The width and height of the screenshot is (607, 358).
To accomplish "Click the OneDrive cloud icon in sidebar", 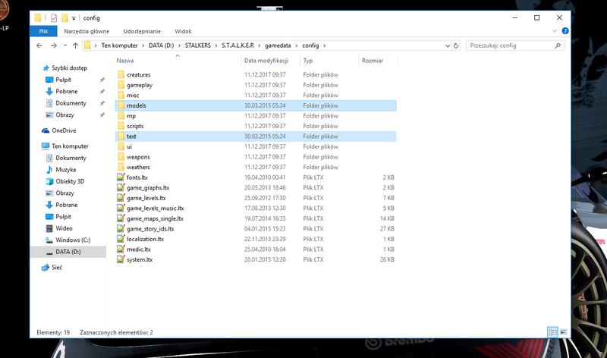I will (x=46, y=130).
